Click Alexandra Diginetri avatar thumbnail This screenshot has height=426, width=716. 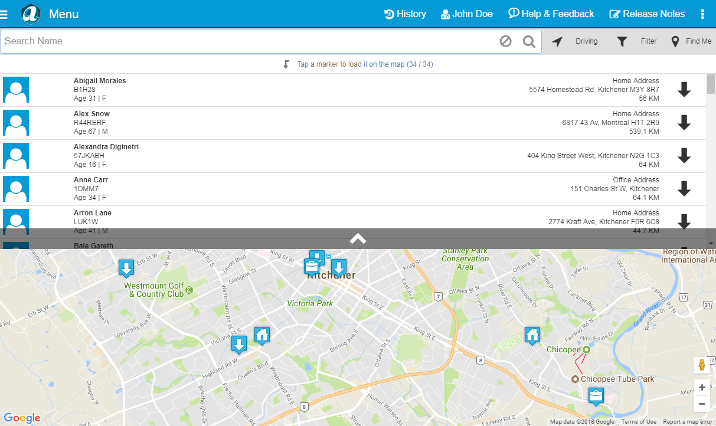tap(16, 156)
